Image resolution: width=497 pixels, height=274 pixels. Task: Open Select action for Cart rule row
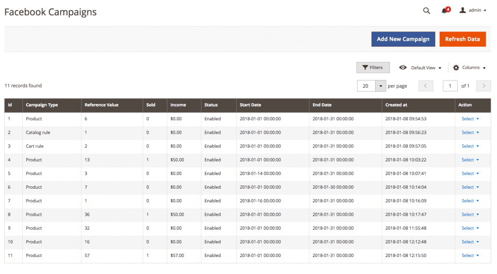point(470,146)
